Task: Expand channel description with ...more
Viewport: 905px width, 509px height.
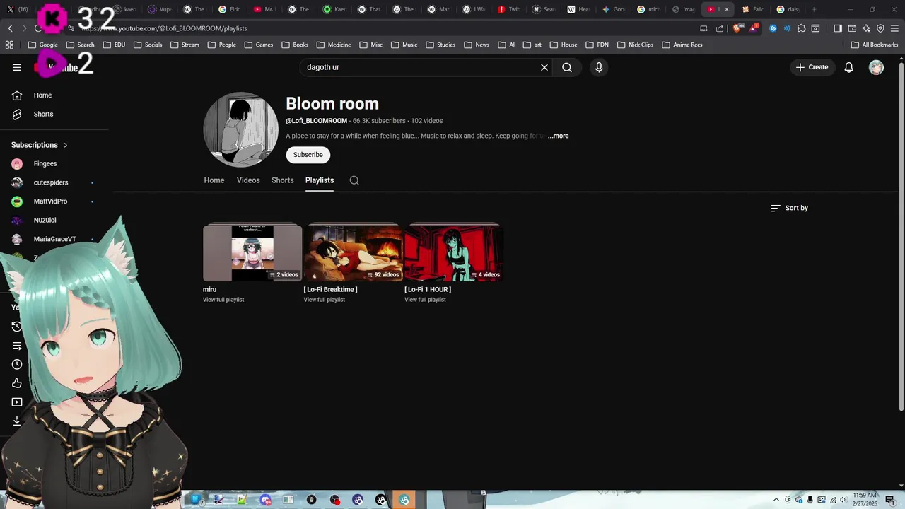Action: point(559,136)
